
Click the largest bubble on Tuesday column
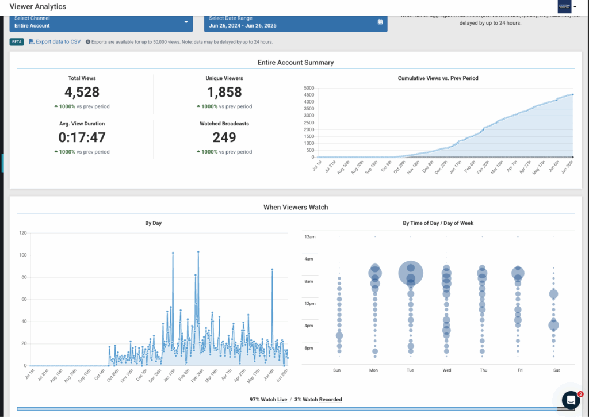coord(411,272)
